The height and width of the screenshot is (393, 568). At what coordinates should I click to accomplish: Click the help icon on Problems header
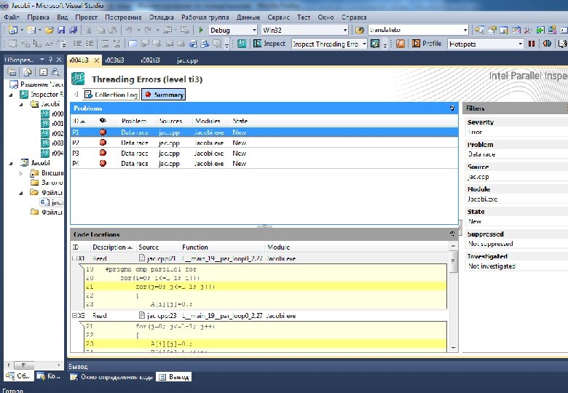pos(452,108)
